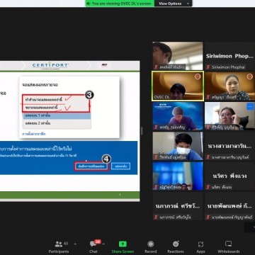Select the Siriwimon Phophai participant tile
The image size is (255, 255).
[229, 56]
